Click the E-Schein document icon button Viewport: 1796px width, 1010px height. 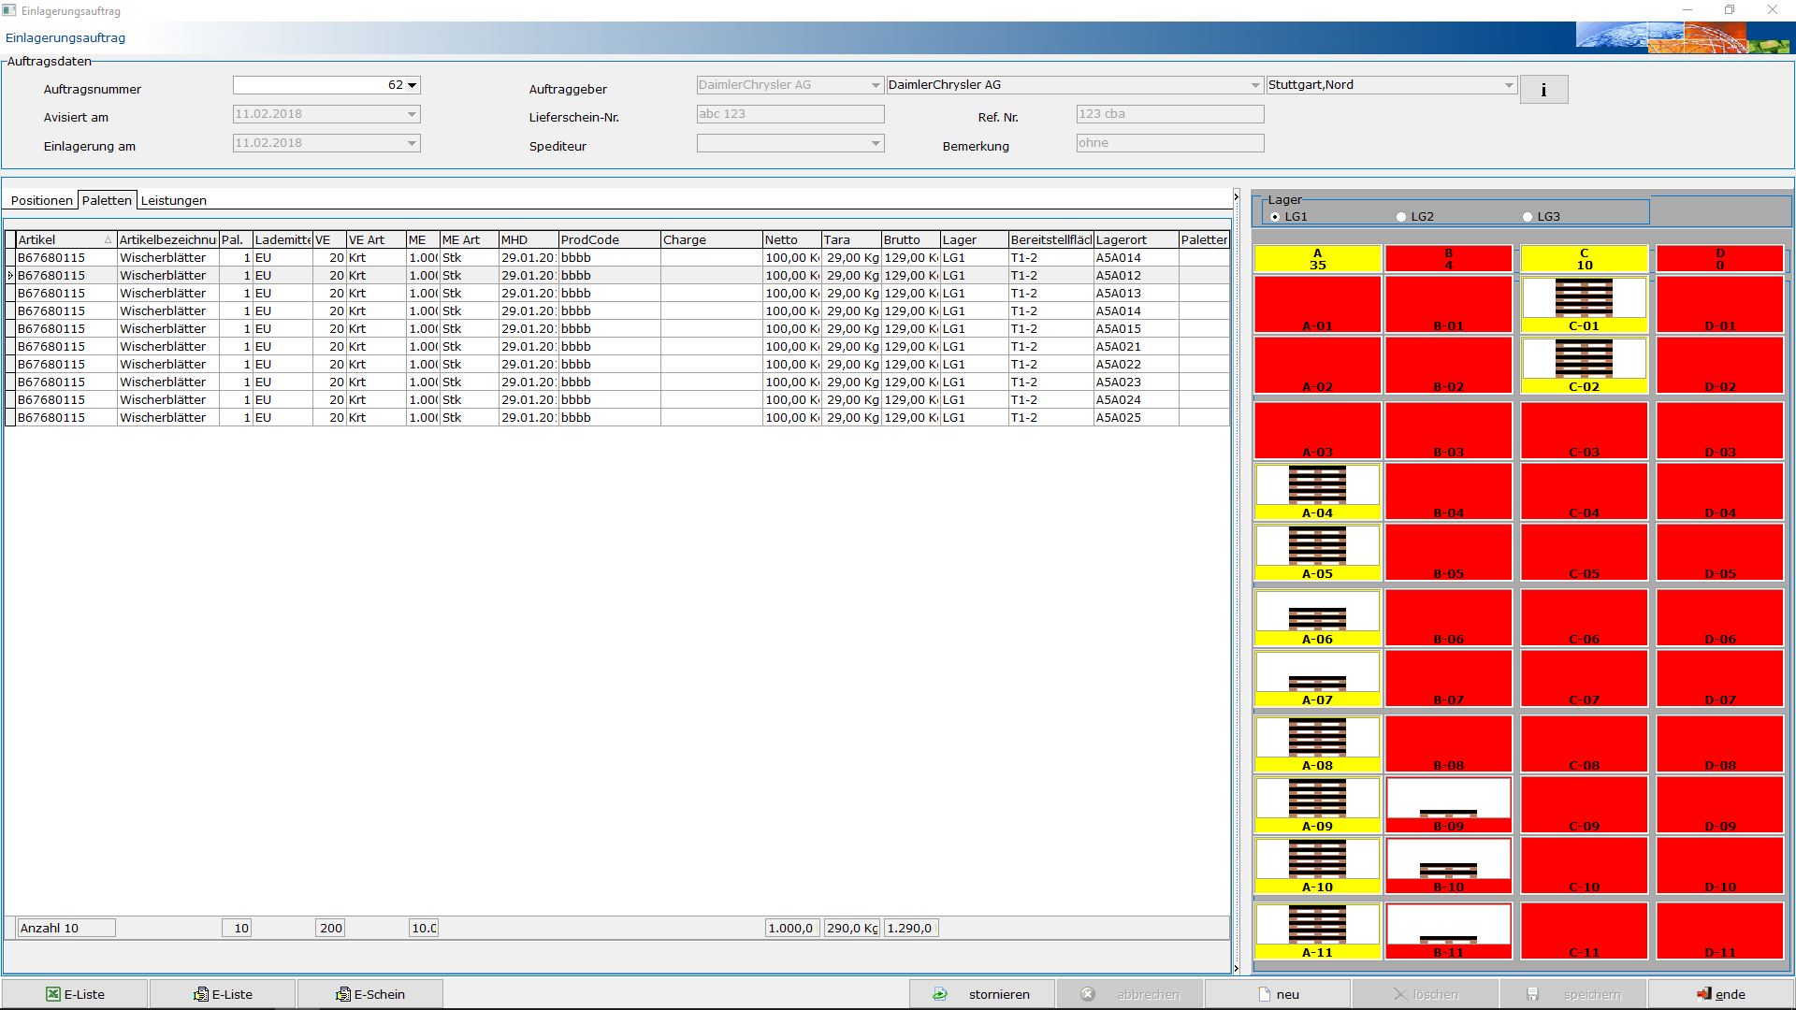pyautogui.click(x=370, y=994)
